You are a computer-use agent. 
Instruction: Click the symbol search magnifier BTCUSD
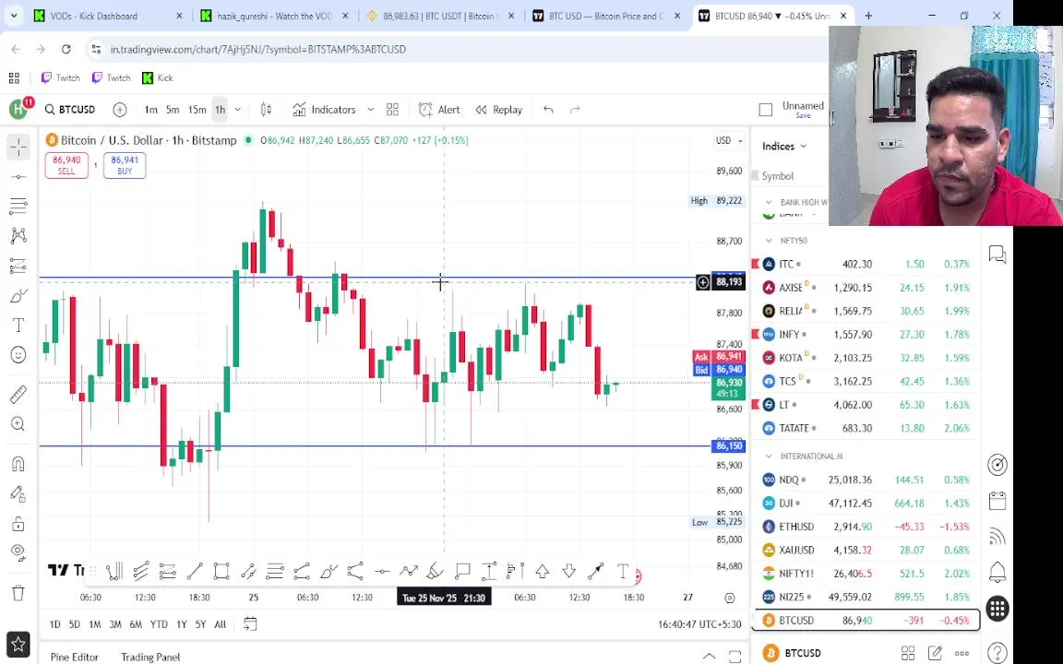pos(70,110)
